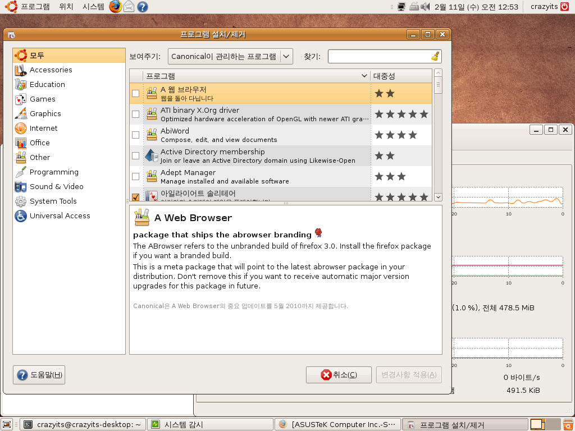
Task: Switch to 시스템 감시 taskbar item
Action: pos(211,424)
